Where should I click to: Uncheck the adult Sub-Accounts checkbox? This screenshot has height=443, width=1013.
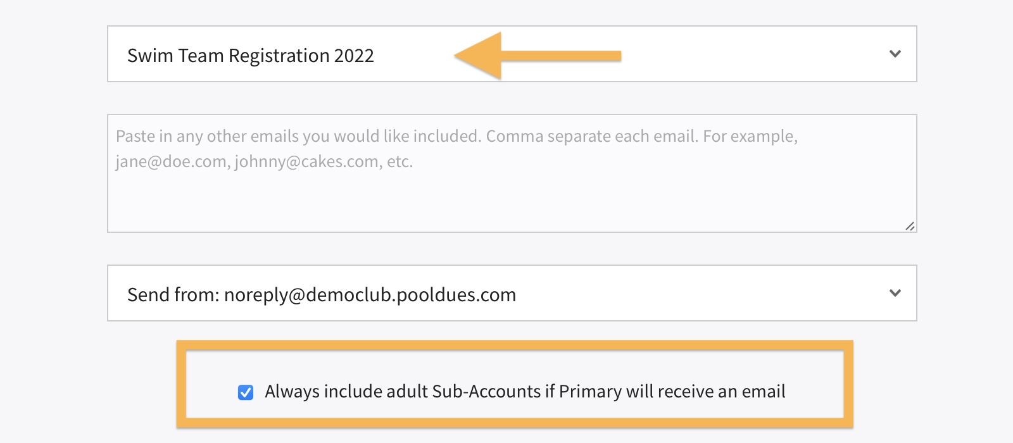pos(246,392)
